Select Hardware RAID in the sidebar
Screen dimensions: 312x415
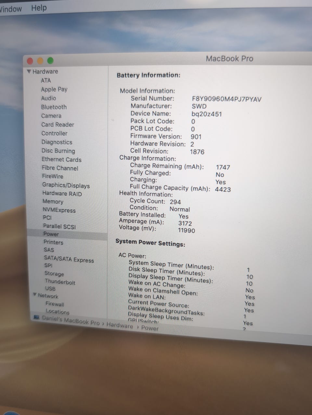click(62, 193)
